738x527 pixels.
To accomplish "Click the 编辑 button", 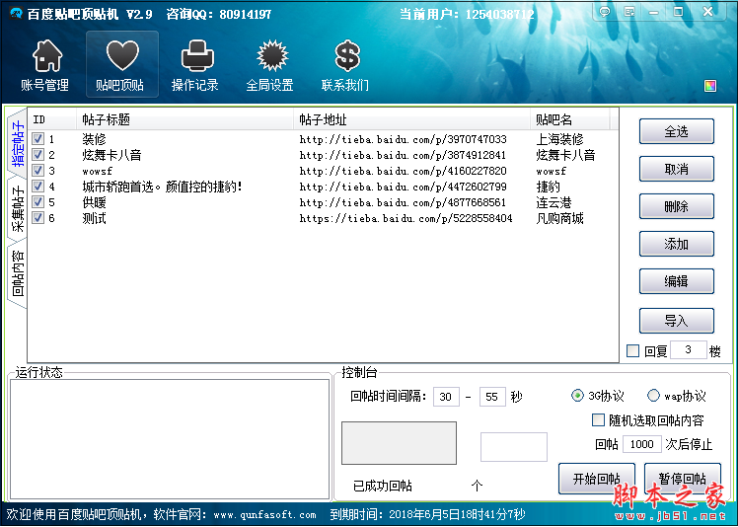I will [677, 281].
